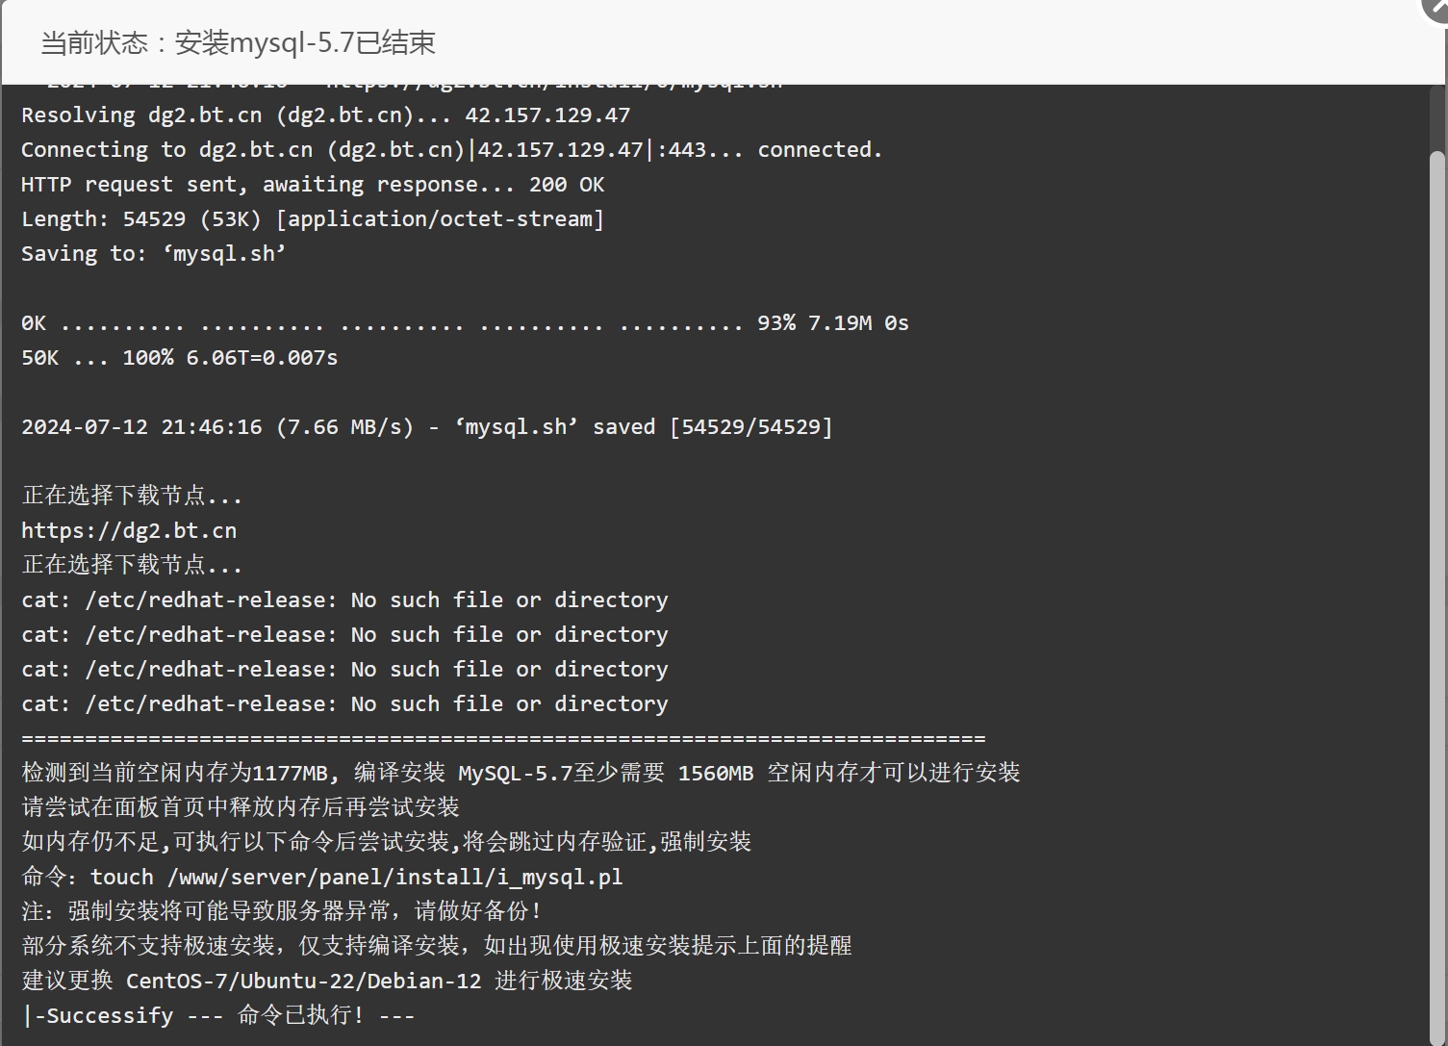Click the Saving to mysql.sh line

click(x=154, y=253)
